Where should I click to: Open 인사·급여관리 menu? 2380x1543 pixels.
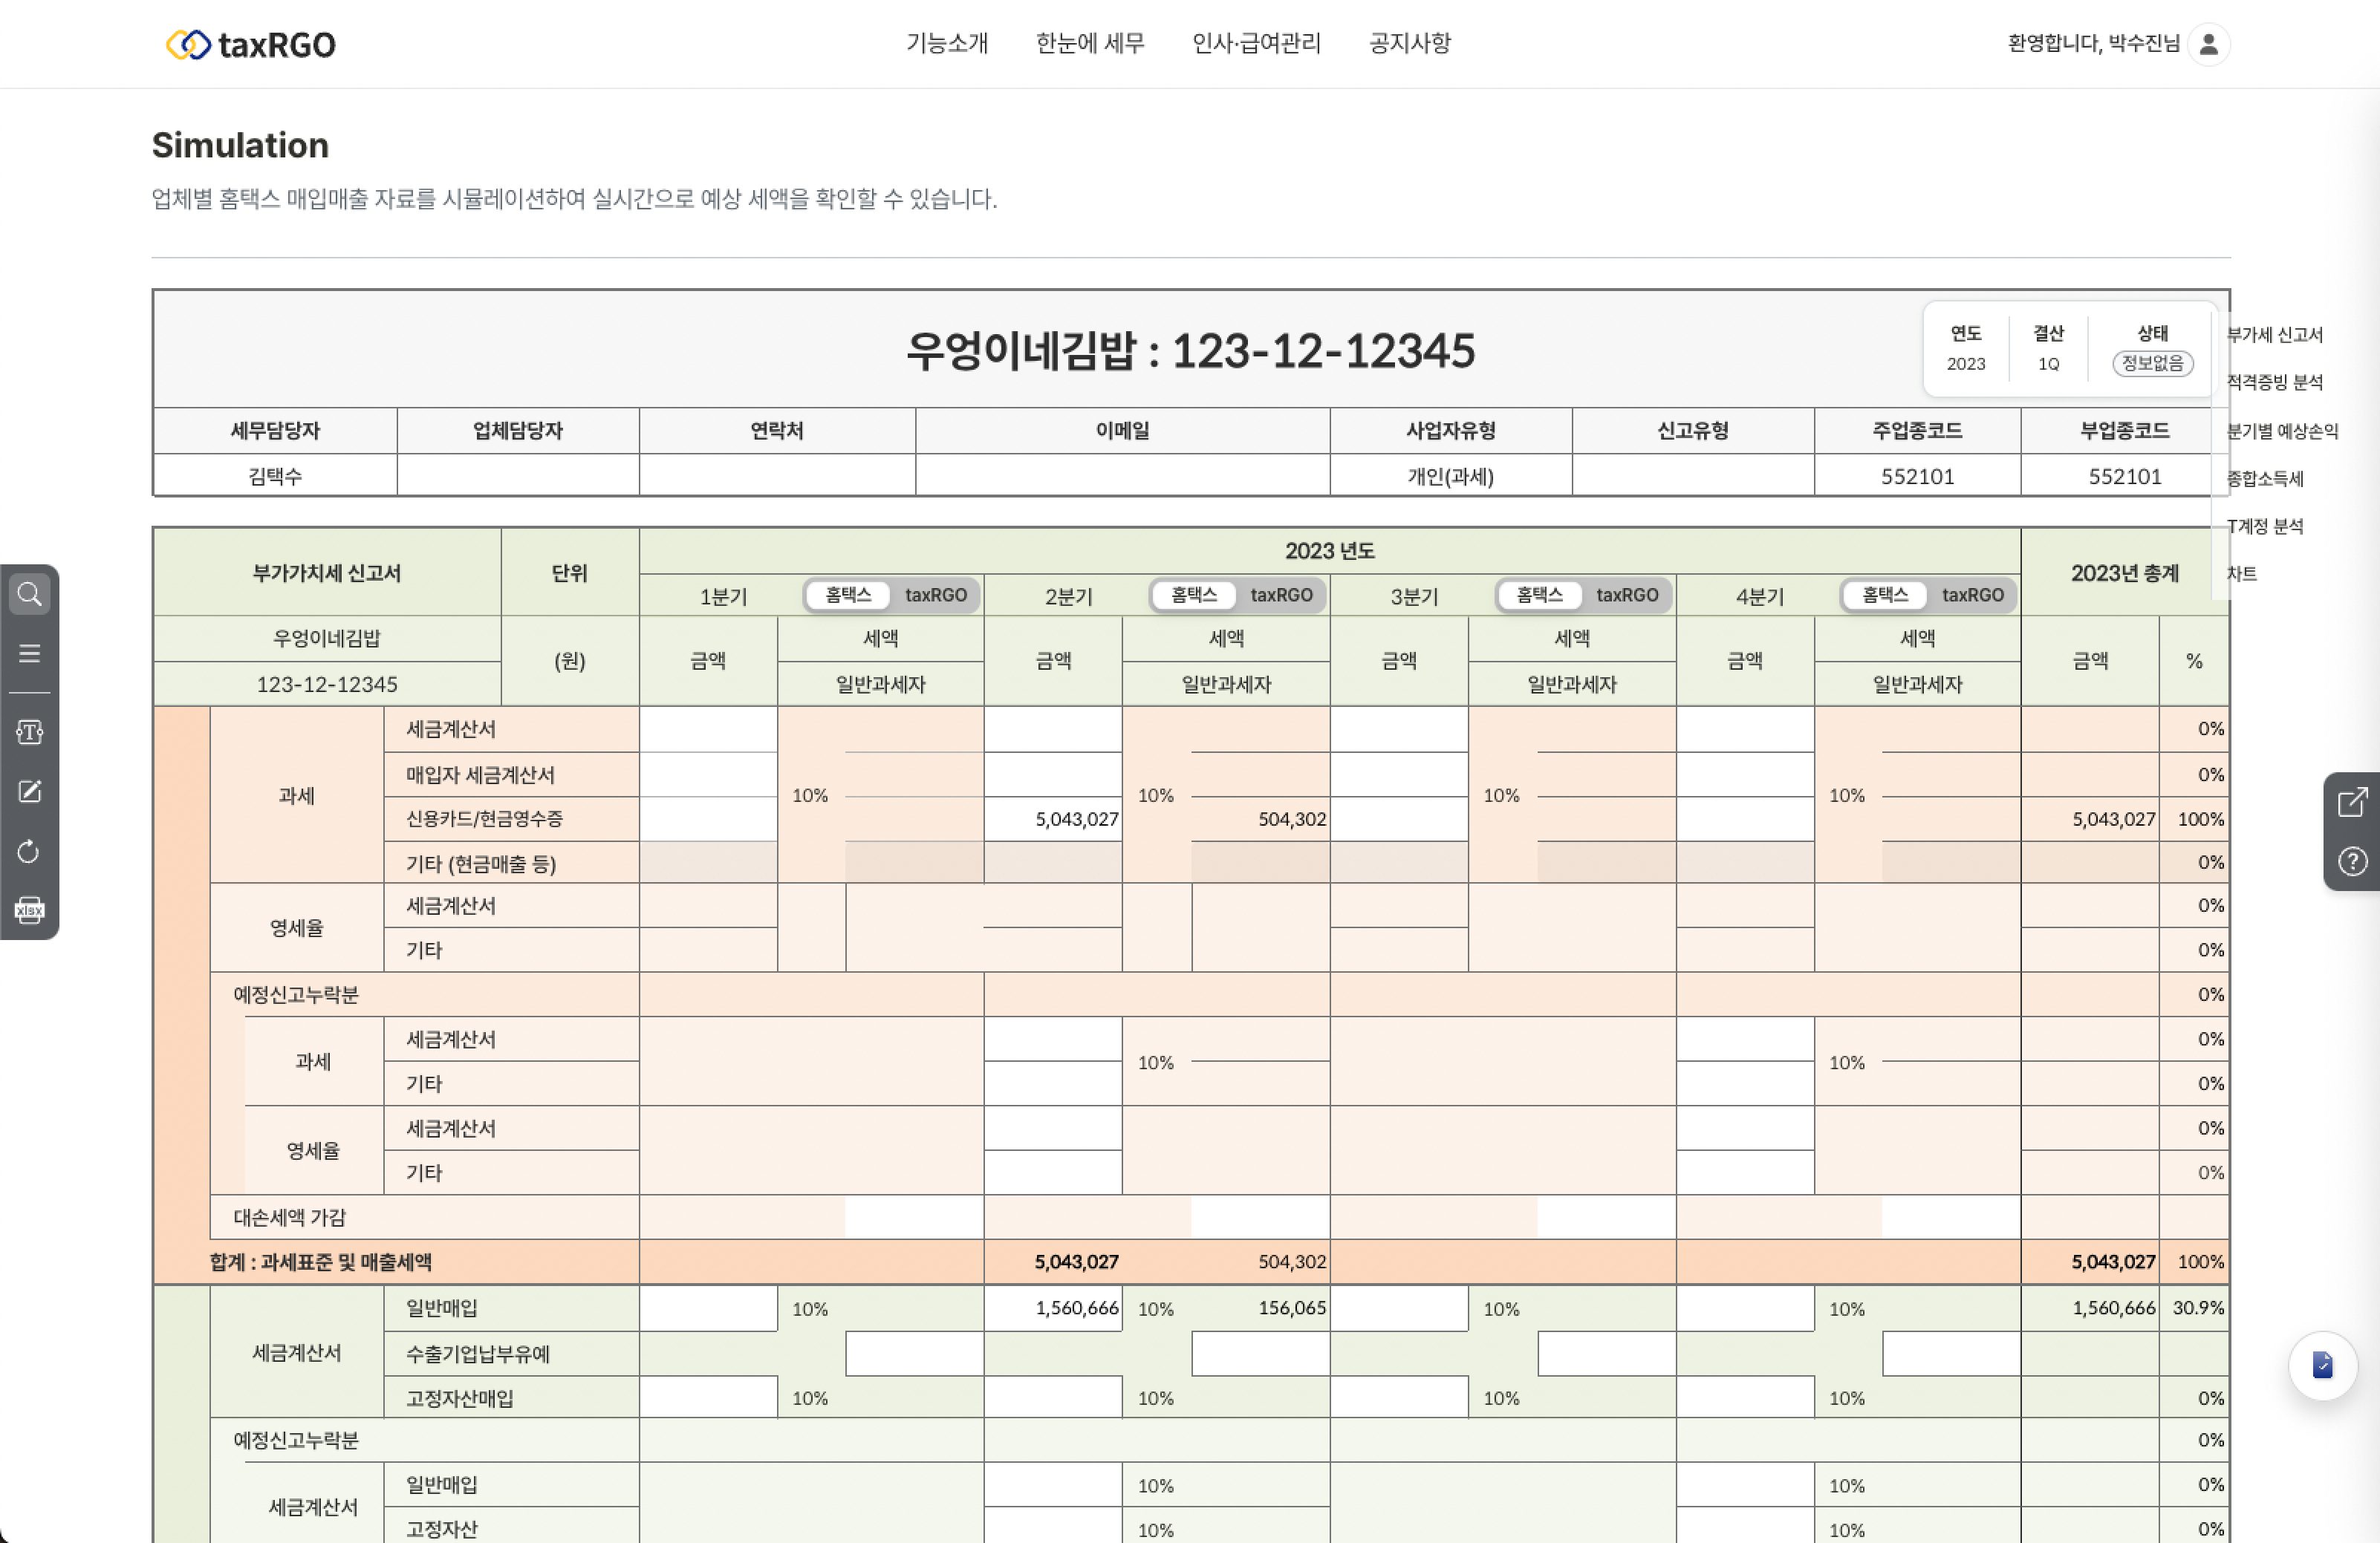pos(1256,44)
